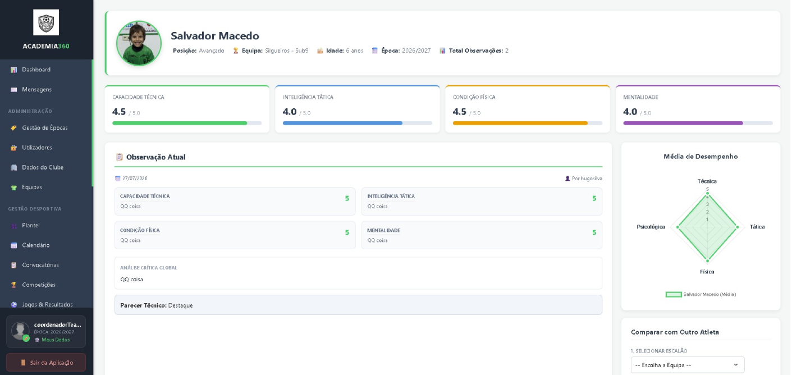Click the coordenadorTea... user name

[x=57, y=324]
